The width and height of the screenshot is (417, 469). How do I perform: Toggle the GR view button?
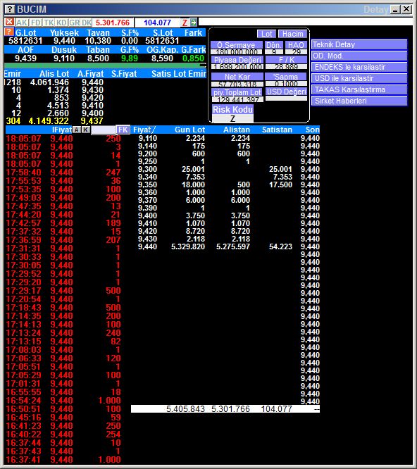pos(74,23)
